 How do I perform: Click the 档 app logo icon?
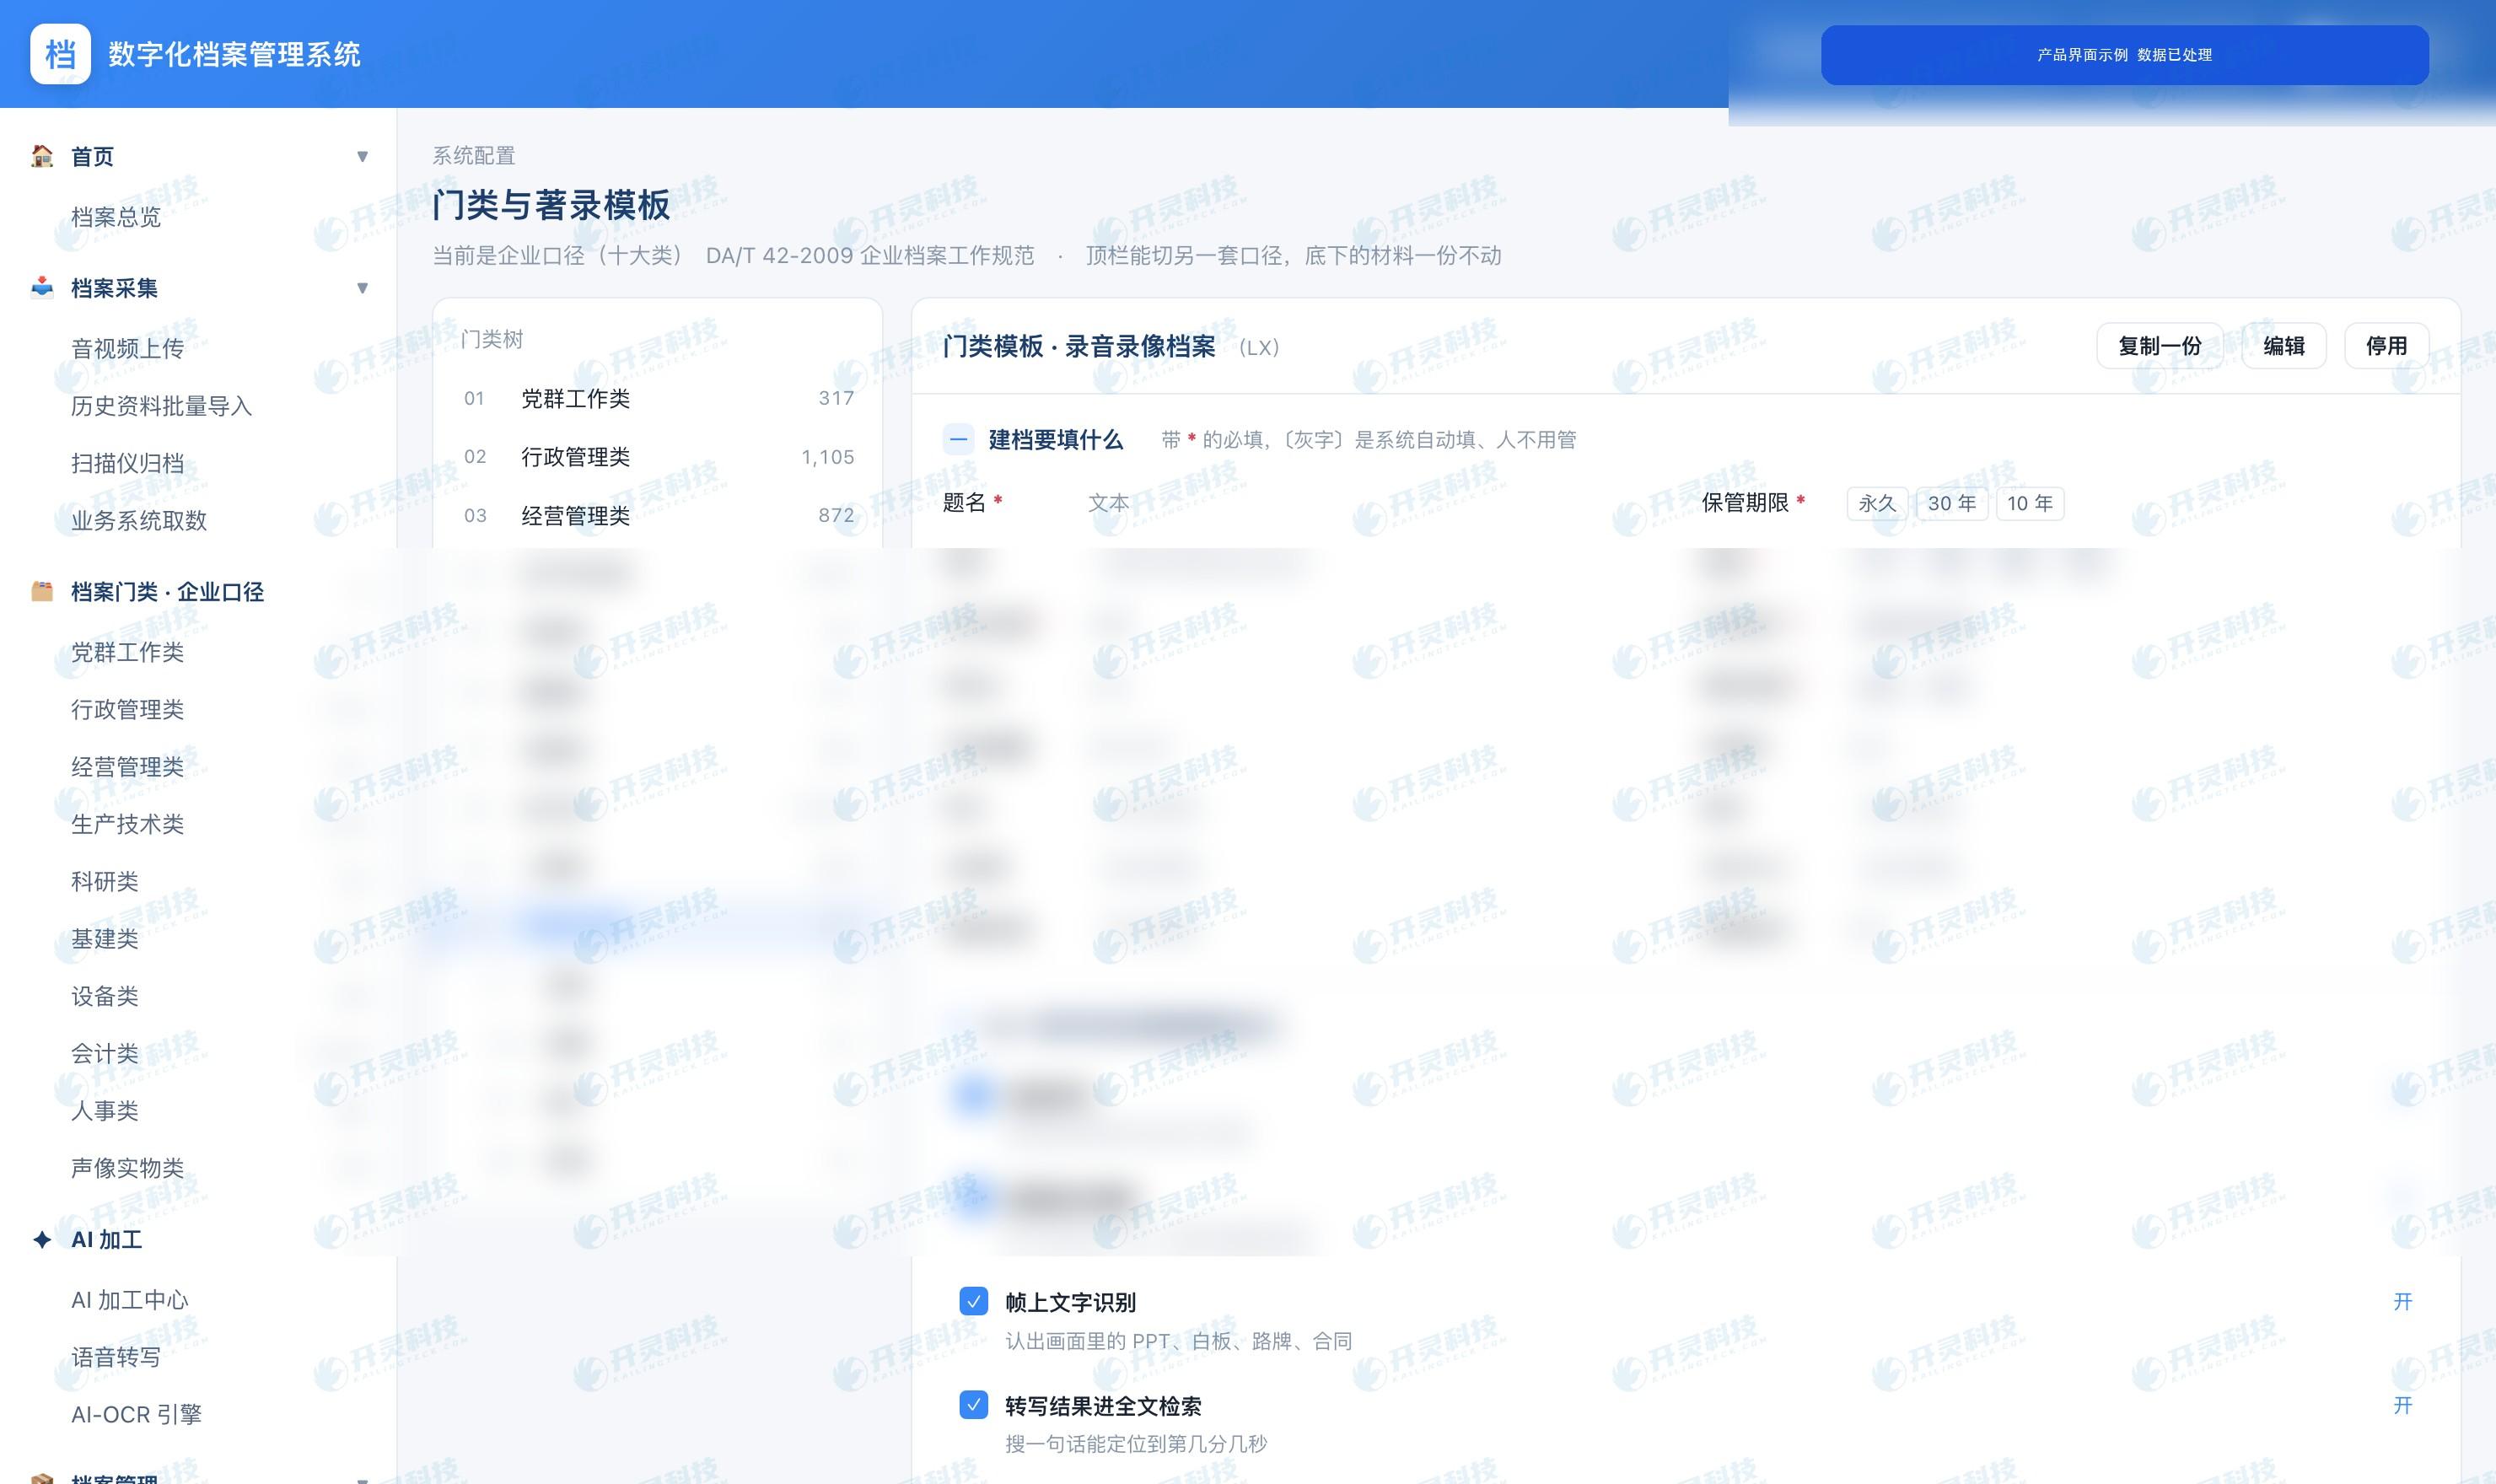pos(60,54)
